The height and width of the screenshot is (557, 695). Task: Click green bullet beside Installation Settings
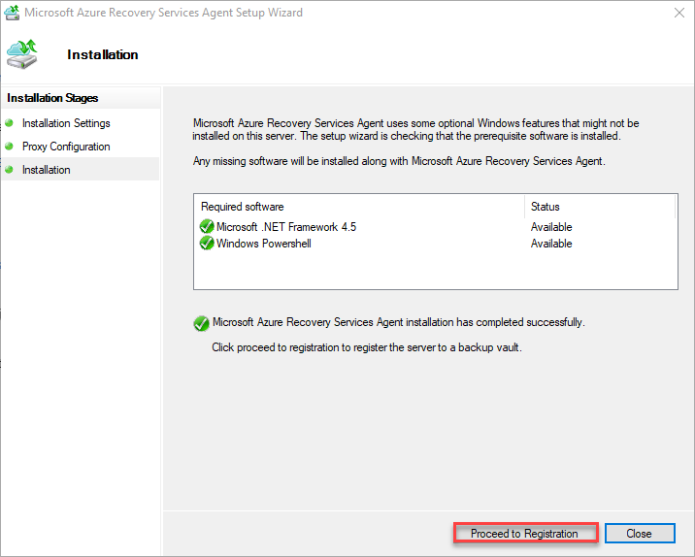pyautogui.click(x=10, y=123)
